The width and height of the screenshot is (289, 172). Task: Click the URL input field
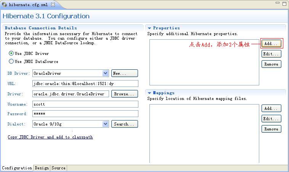click(85, 84)
